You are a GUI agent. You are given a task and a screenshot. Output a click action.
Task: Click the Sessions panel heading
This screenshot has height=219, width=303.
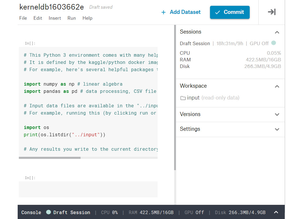(x=191, y=32)
